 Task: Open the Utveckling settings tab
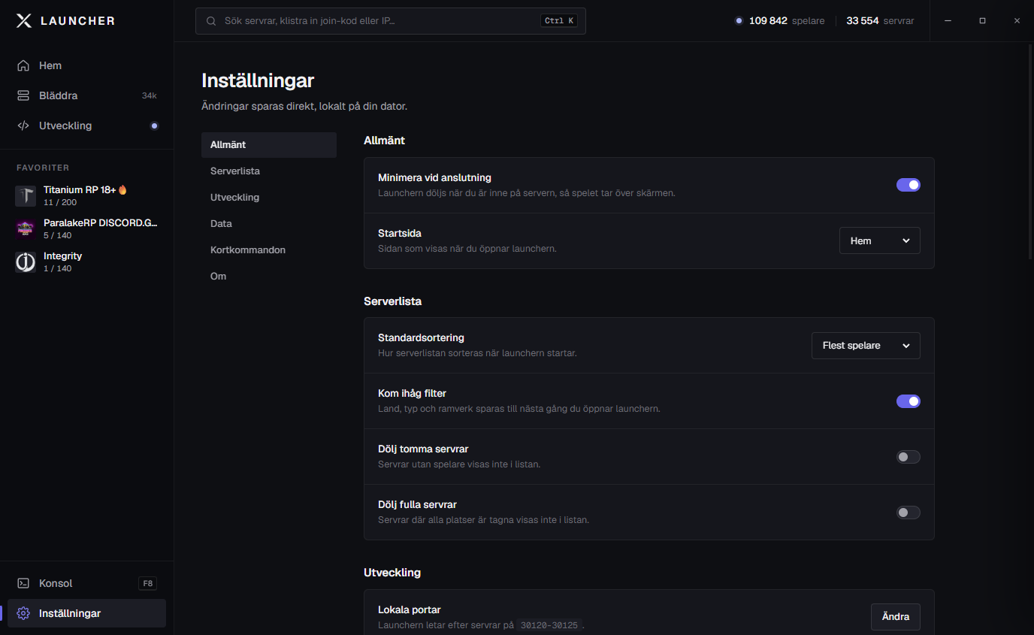click(269, 198)
